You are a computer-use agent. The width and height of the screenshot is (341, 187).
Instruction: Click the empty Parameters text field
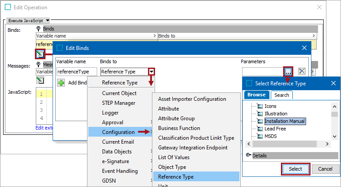(x=263, y=72)
